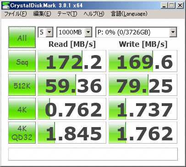
Task: Minimize the CrystalDiskMark window
Action: pyautogui.click(x=164, y=6)
